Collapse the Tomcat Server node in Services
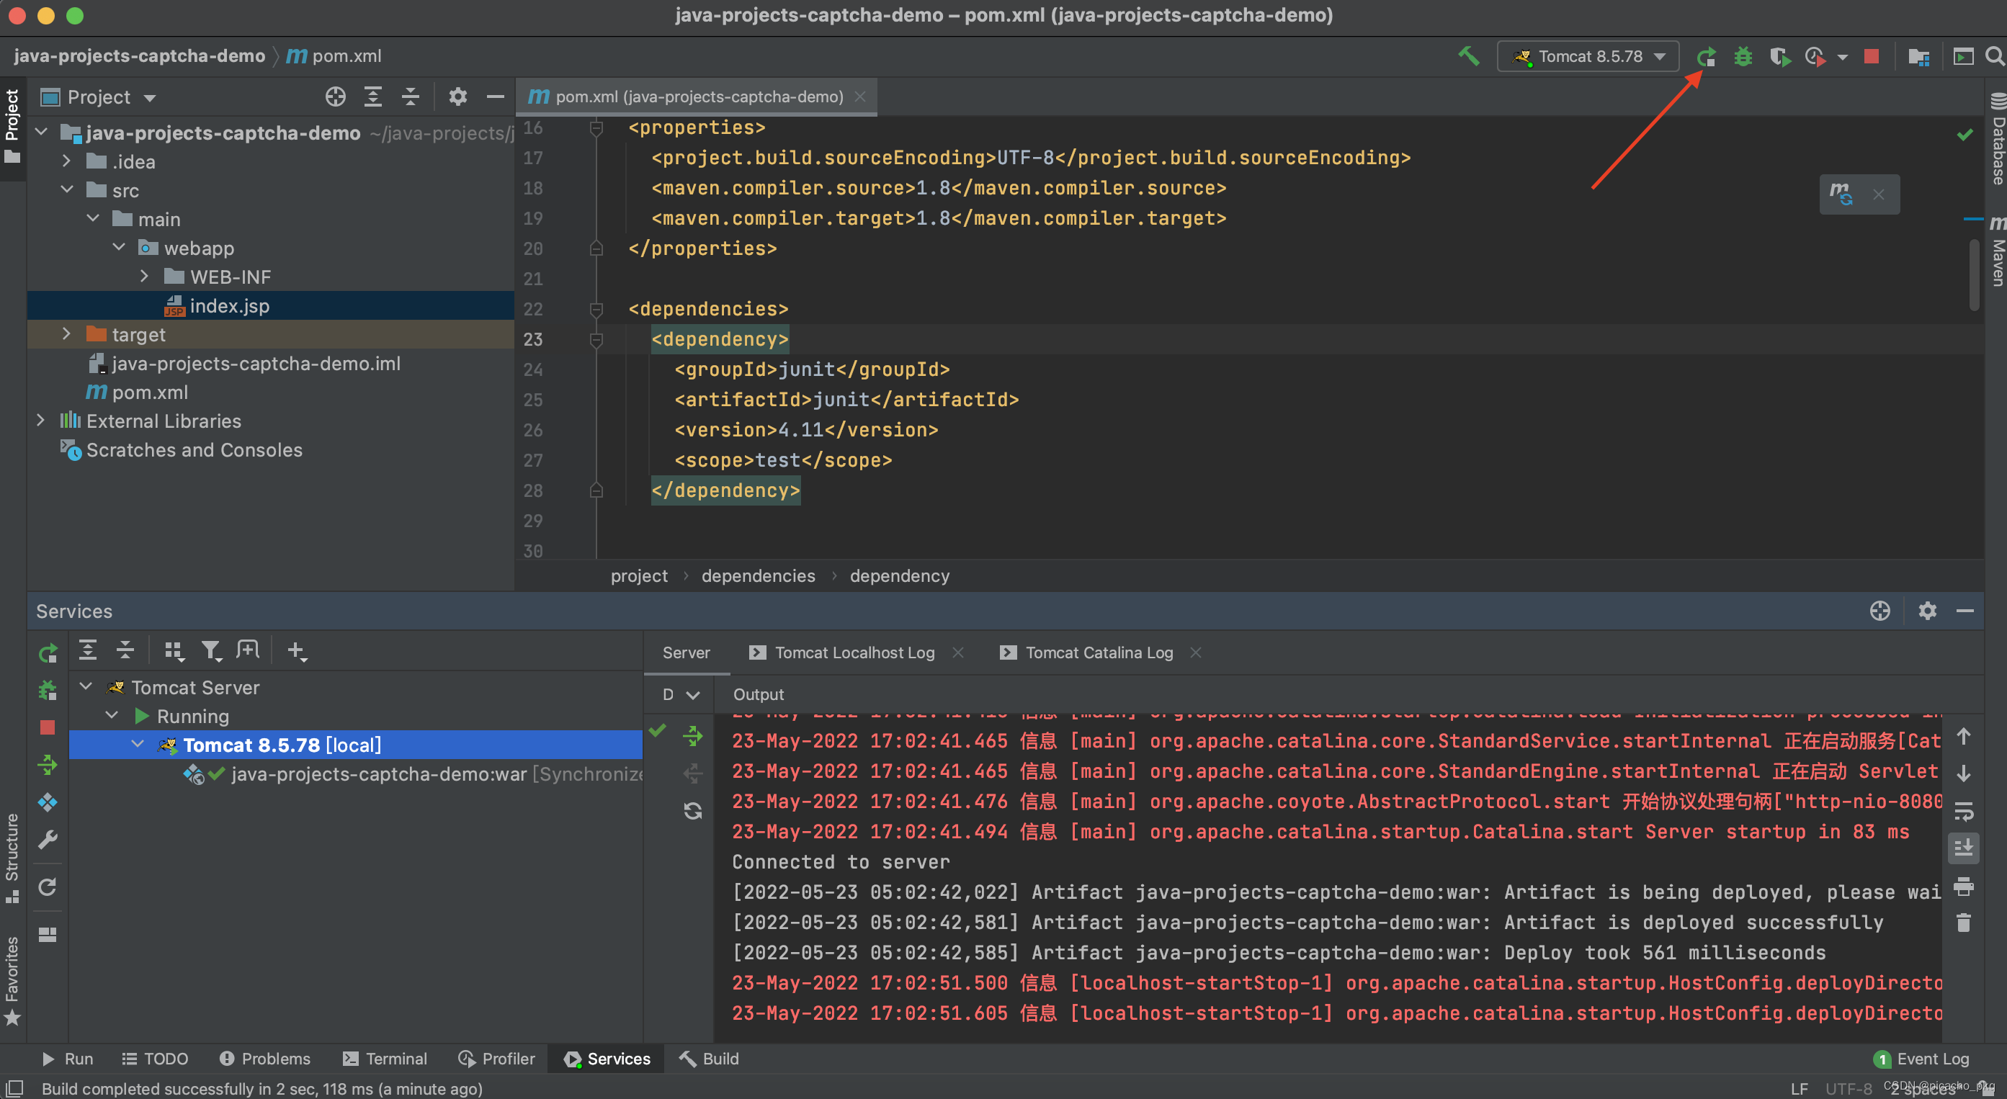This screenshot has width=2007, height=1099. [x=86, y=687]
